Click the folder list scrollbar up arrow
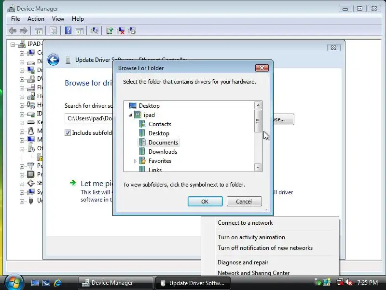Screen dimensions: 386x290 pos(258,105)
